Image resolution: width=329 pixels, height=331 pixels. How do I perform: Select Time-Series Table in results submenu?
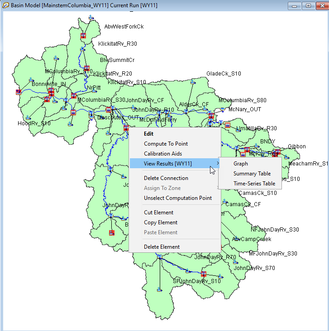pyautogui.click(x=254, y=184)
